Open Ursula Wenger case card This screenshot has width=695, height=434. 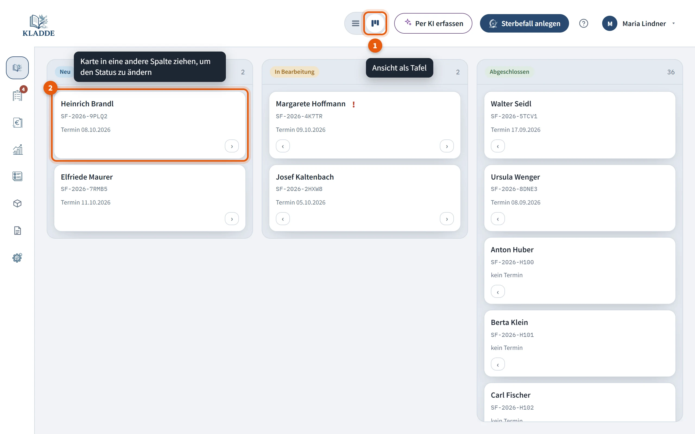[580, 198]
